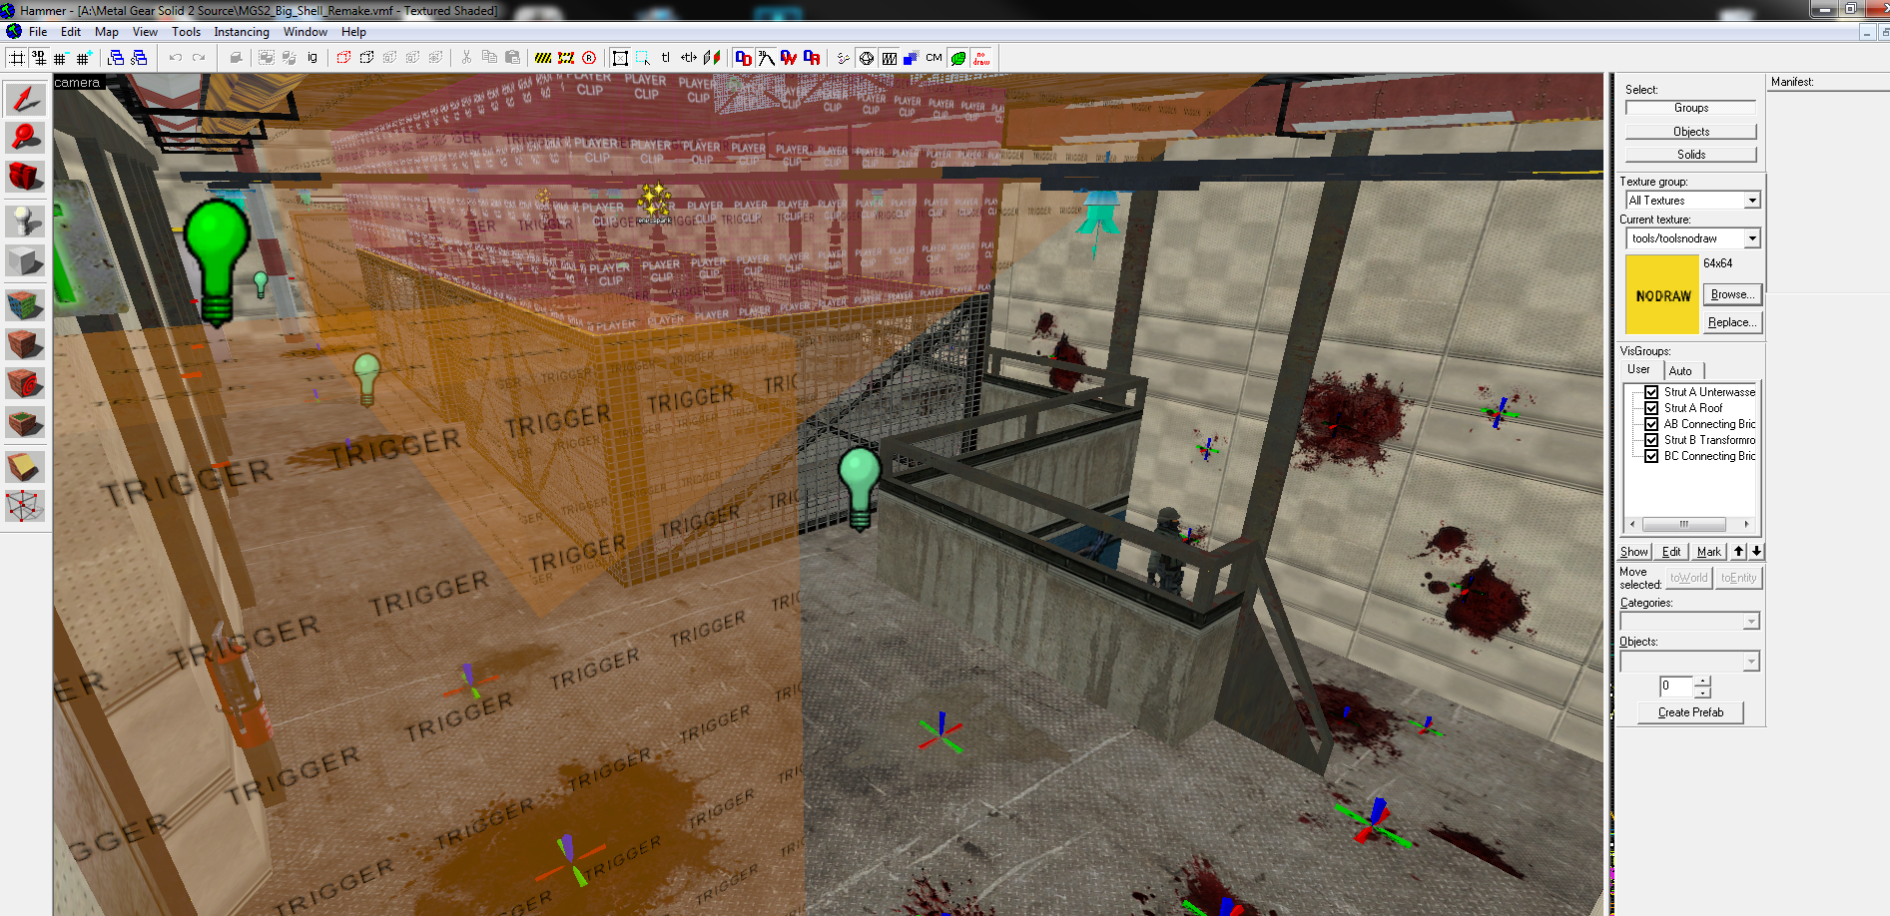Move visgroup up with arrow button
The image size is (1890, 916).
[x=1738, y=552]
